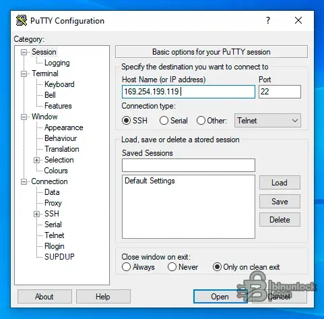Open the Colours category
This screenshot has height=319, width=324.
(x=56, y=171)
